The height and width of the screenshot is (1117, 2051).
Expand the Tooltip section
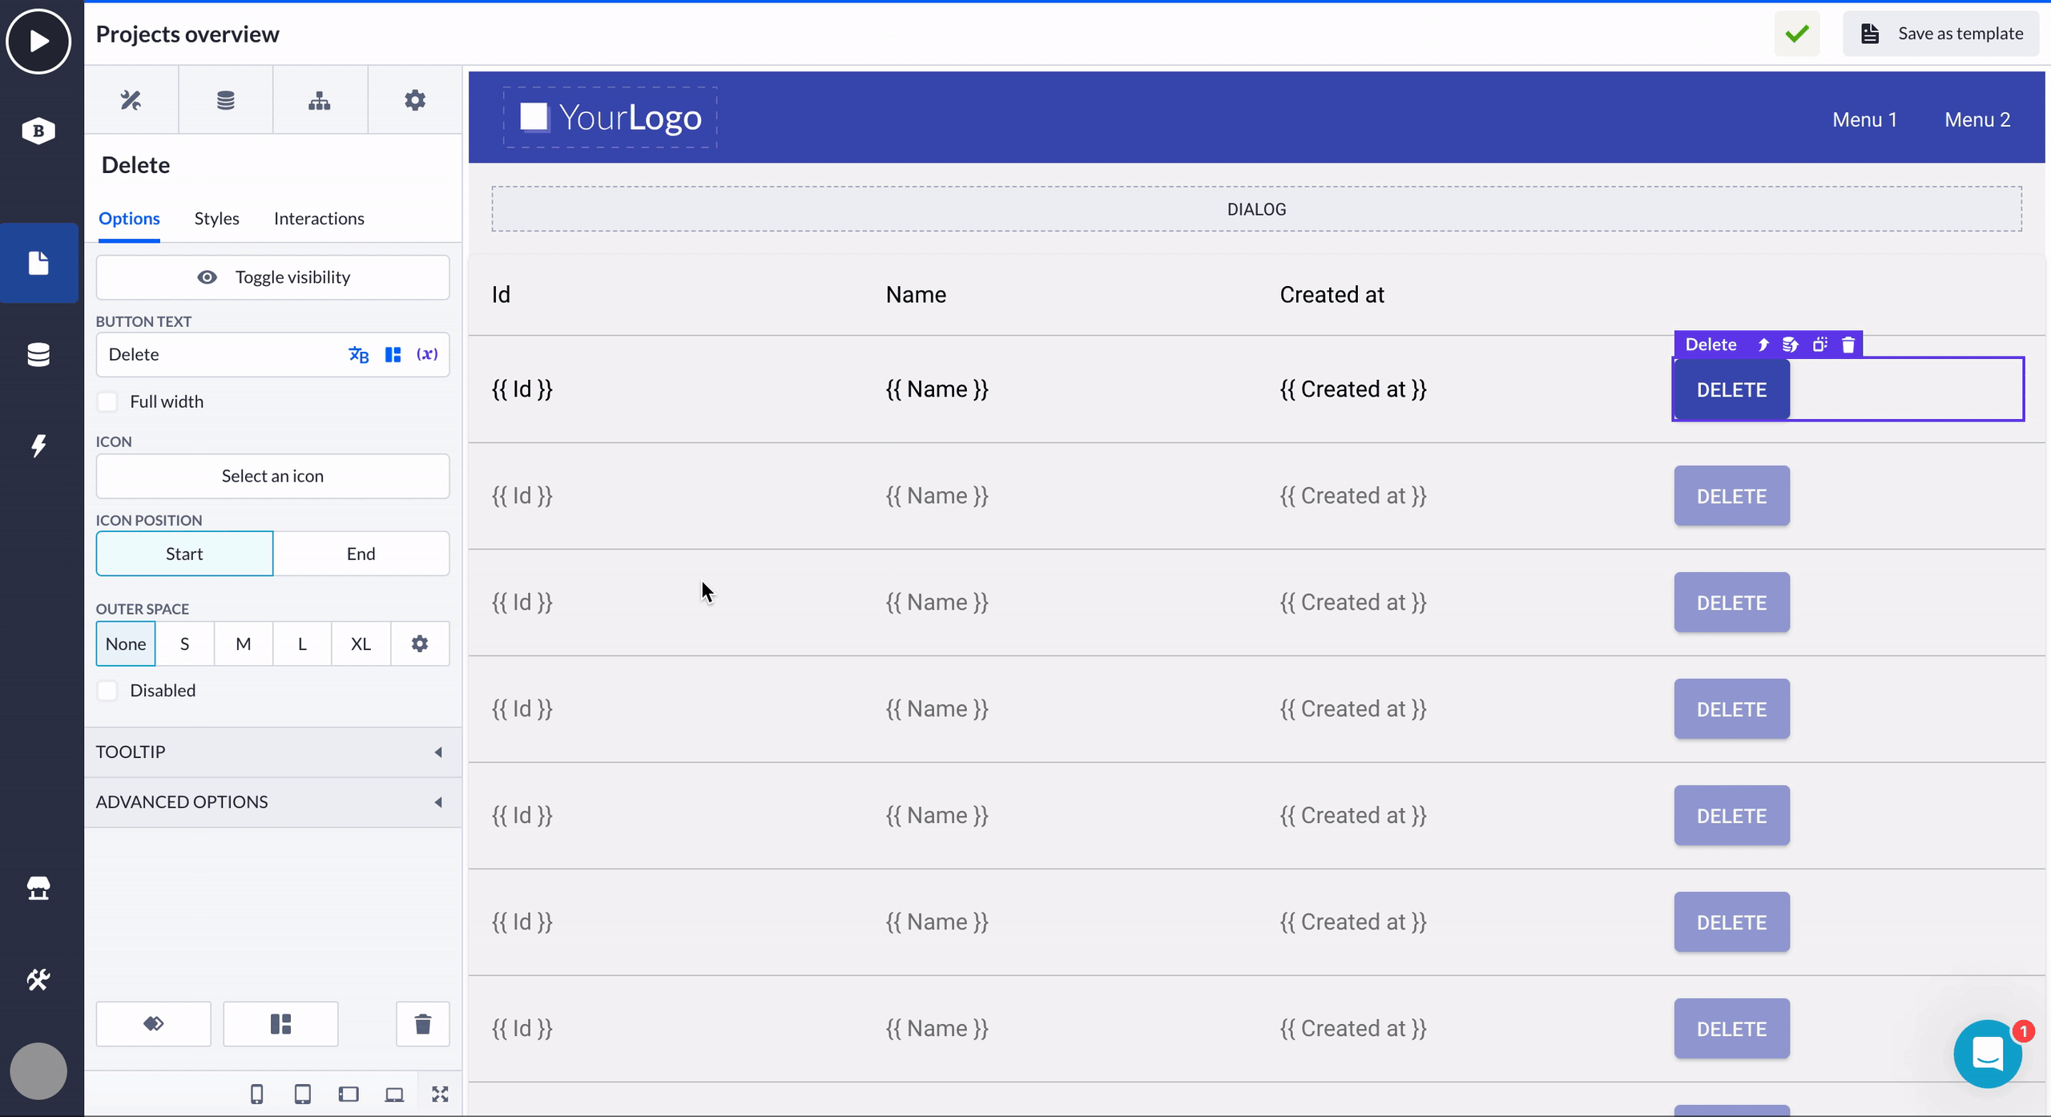click(x=272, y=752)
